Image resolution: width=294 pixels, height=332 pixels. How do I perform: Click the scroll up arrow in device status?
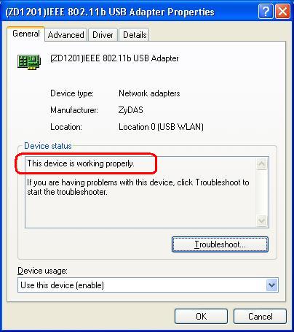(261, 164)
